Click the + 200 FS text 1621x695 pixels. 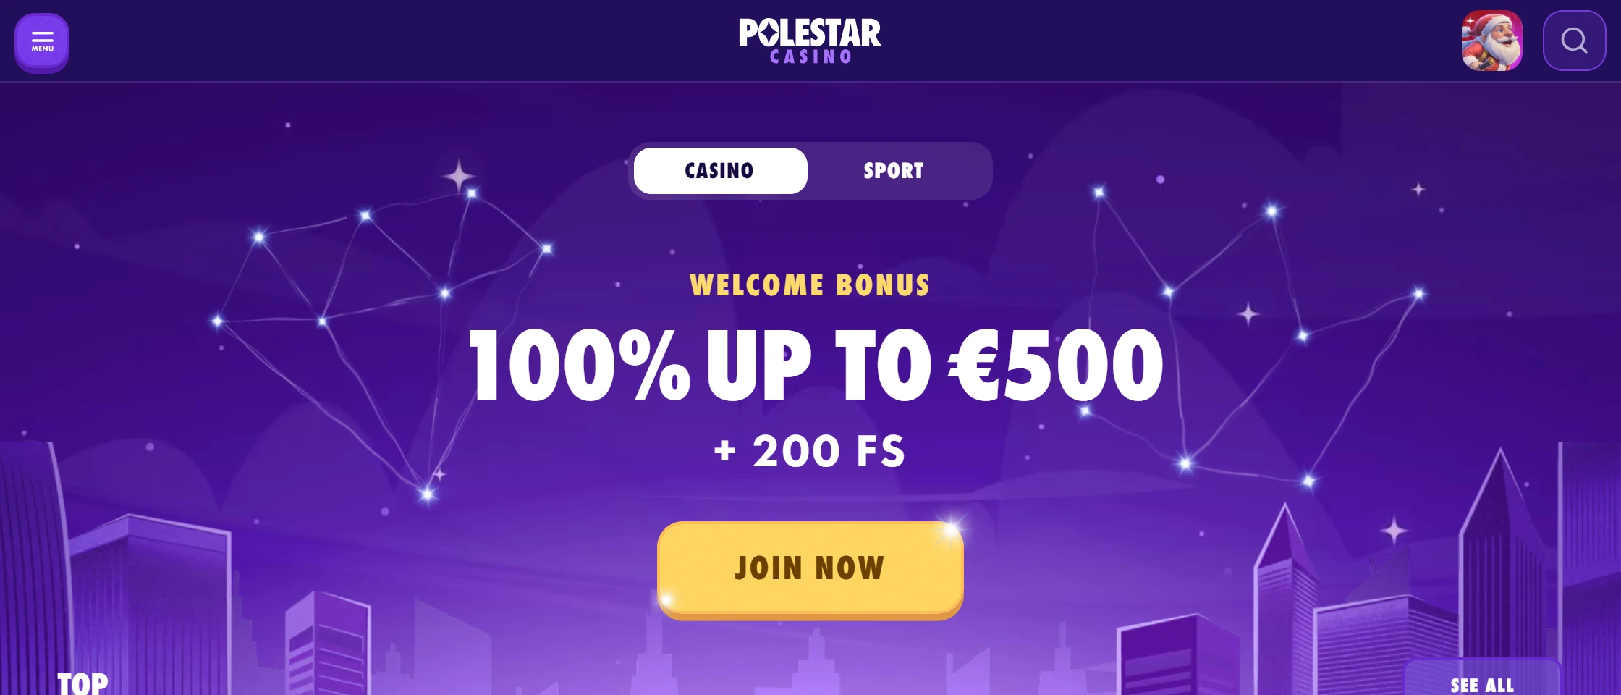[x=810, y=451]
